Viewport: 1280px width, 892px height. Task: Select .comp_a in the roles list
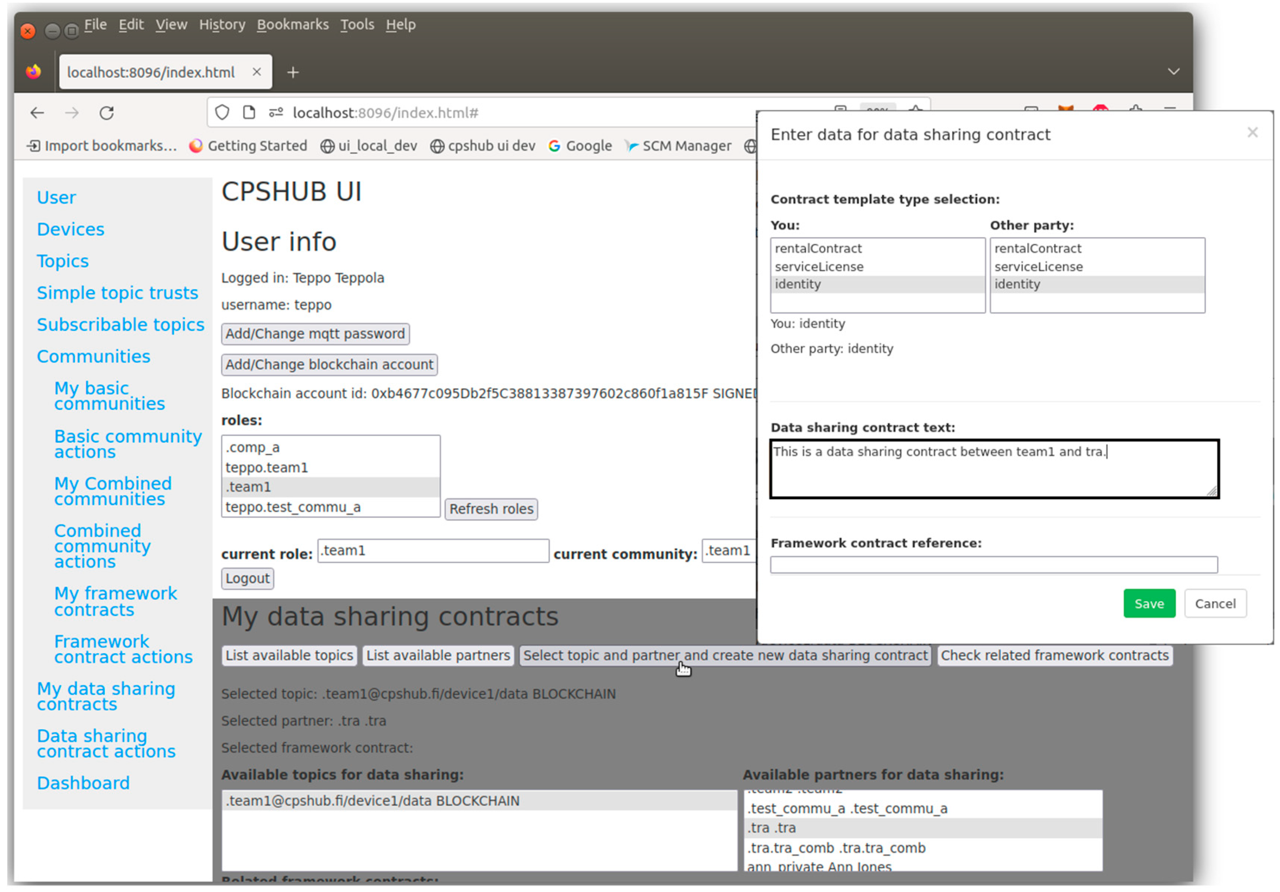331,447
